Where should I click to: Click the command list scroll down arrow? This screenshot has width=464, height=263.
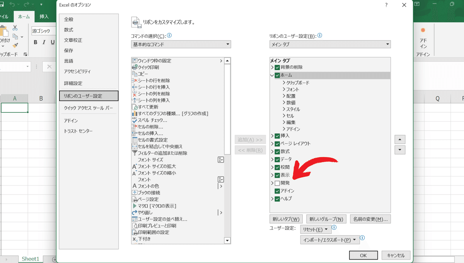point(227,241)
